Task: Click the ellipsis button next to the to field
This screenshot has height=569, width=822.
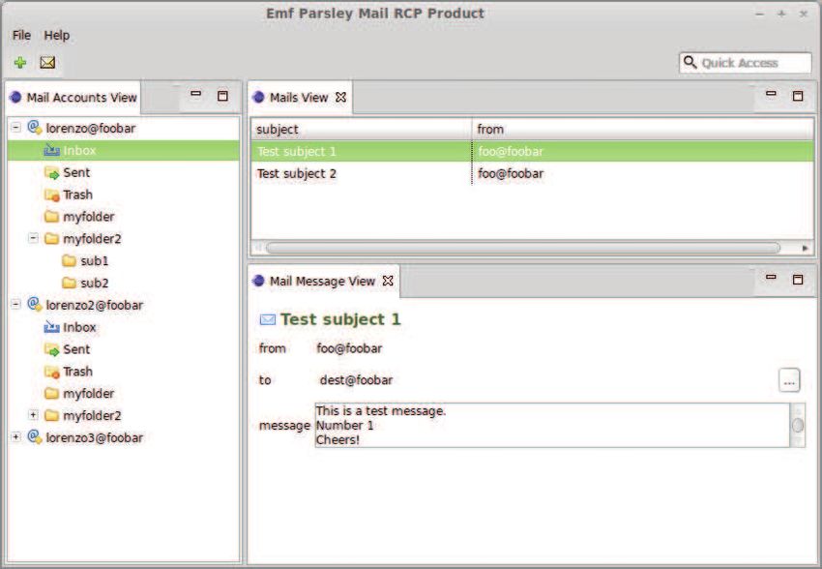Action: click(789, 380)
